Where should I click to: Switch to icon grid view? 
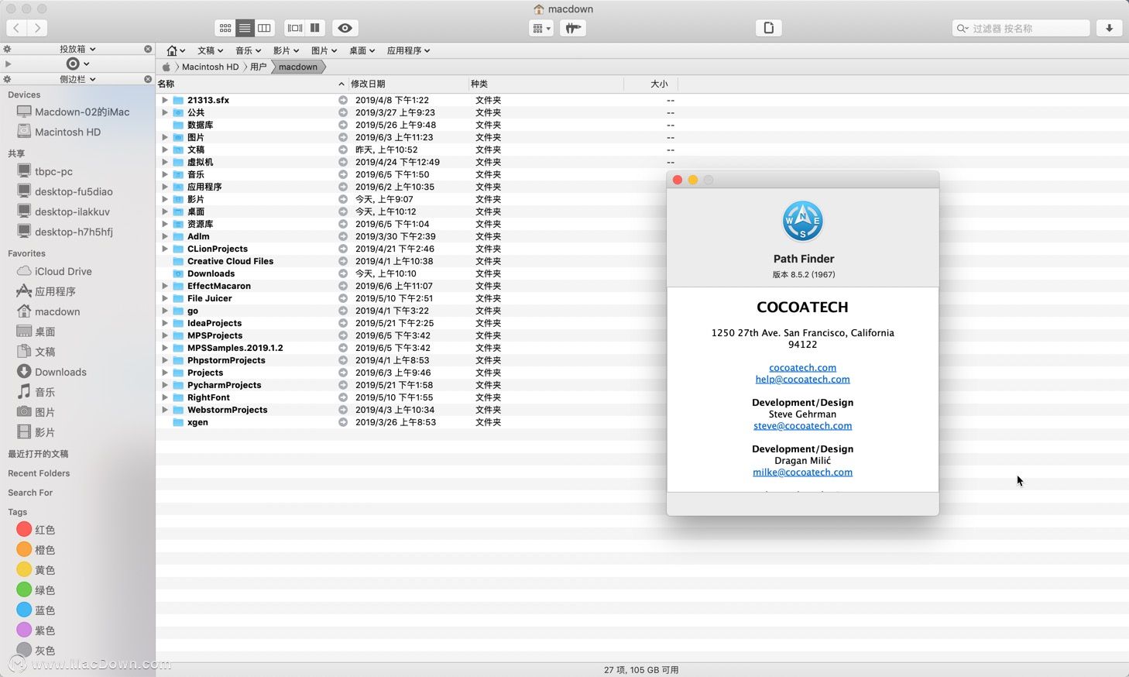(x=225, y=28)
